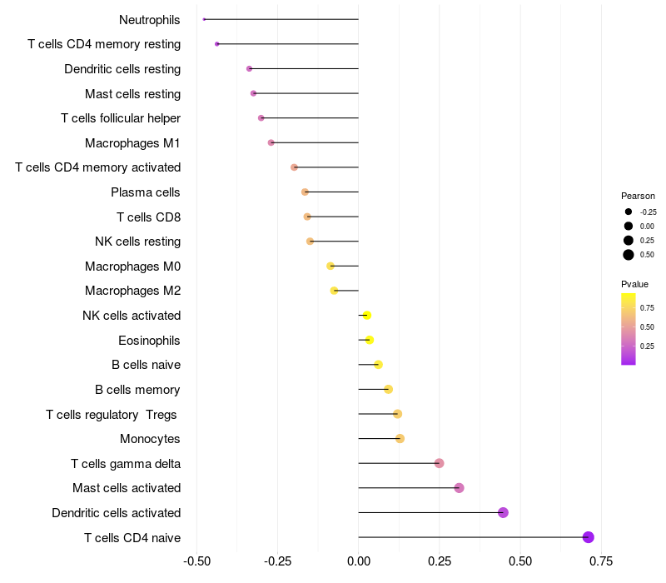Screen dimensions: 666x583
Task: Click the Monocytes data point
Action: pos(400,439)
